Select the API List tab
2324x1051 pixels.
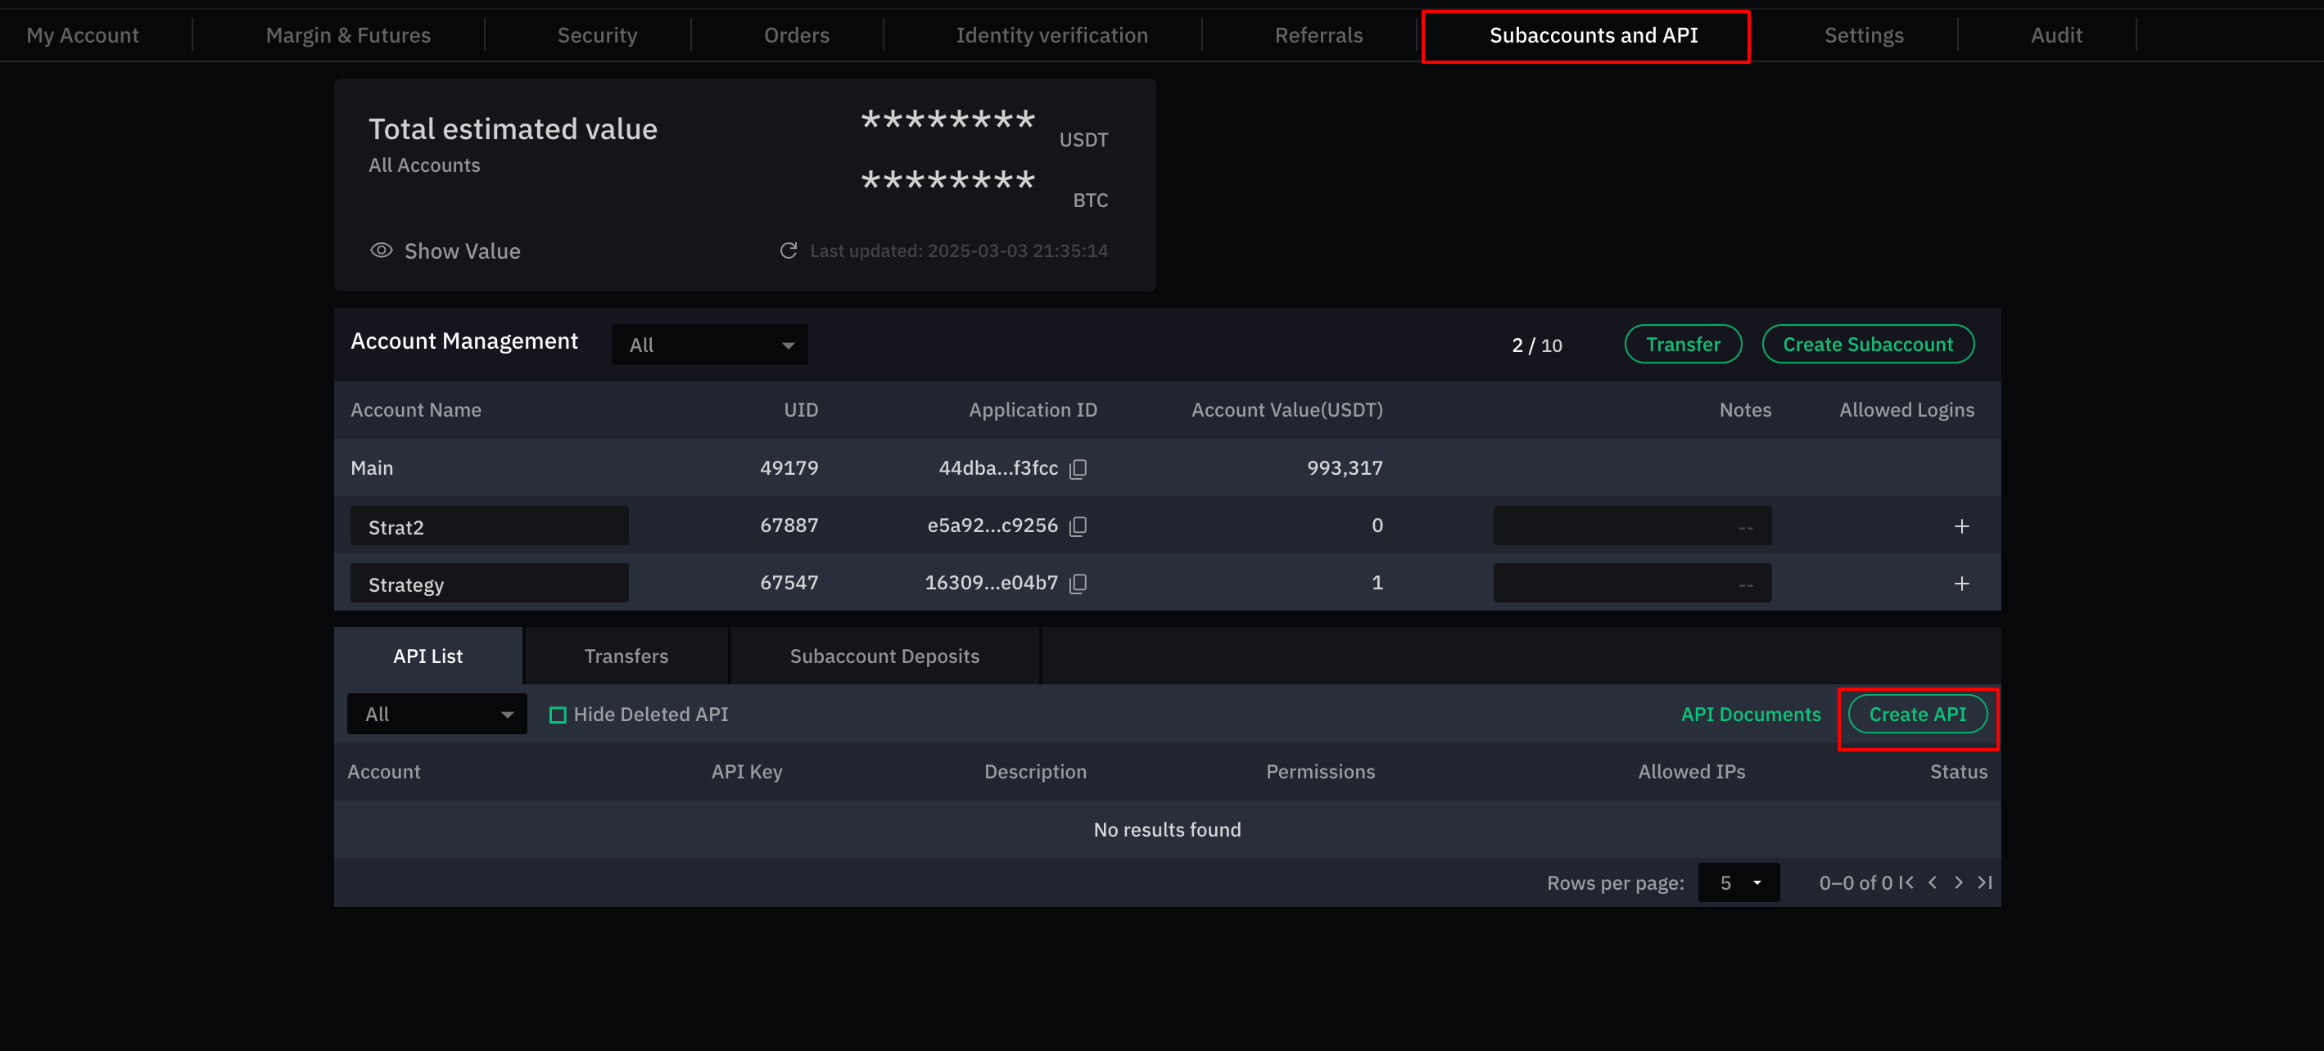coord(427,656)
